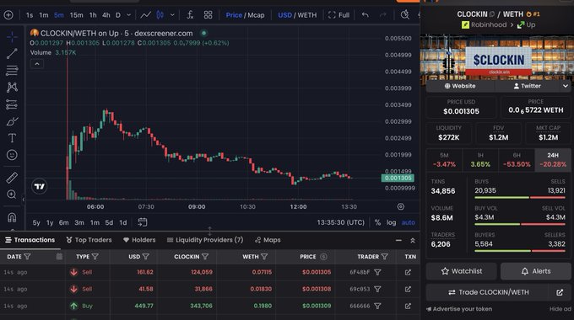Open the TradingView logo link
This screenshot has height=320, width=574.
39,187
